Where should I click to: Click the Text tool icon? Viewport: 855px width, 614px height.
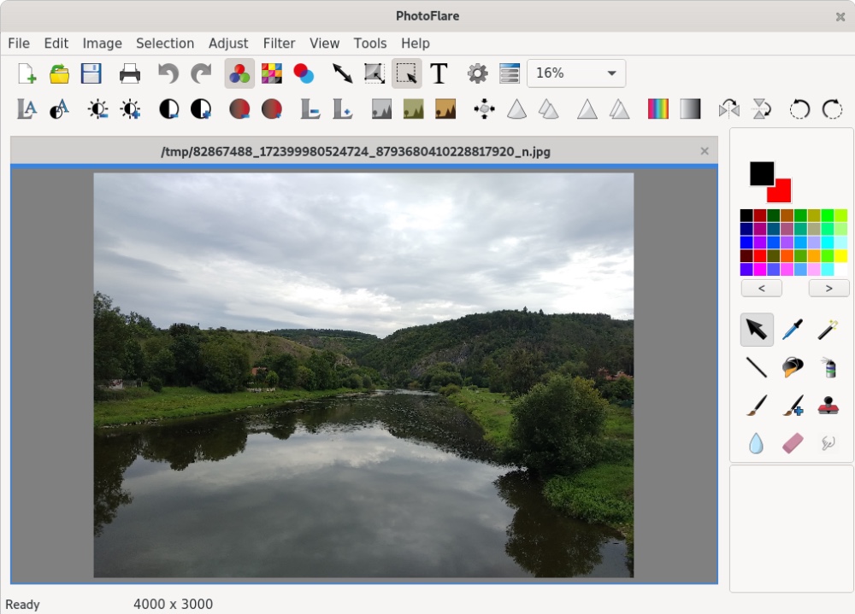tap(439, 73)
